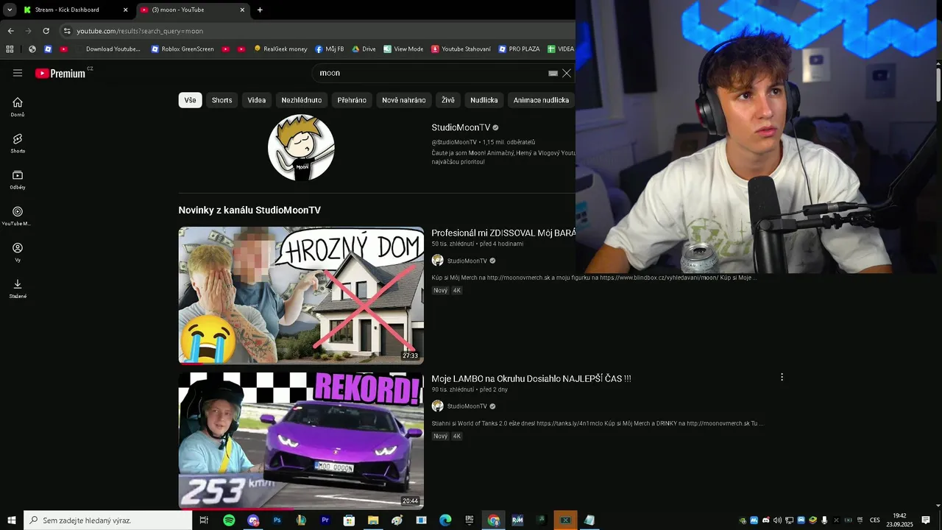The height and width of the screenshot is (530, 942).
Task: Open the tab search dropdown arrow
Action: tap(10, 10)
